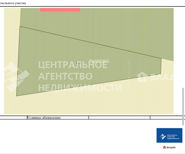Click the blue Центральное Агентство Недвижимости logo
Image resolution: width=185 pixels, height=154 pixels.
169,135
